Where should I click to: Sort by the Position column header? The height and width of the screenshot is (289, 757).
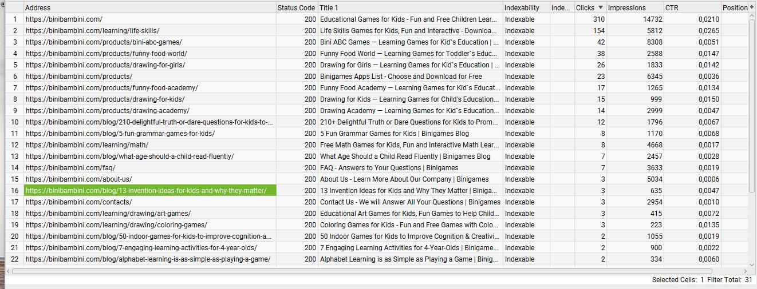point(735,8)
